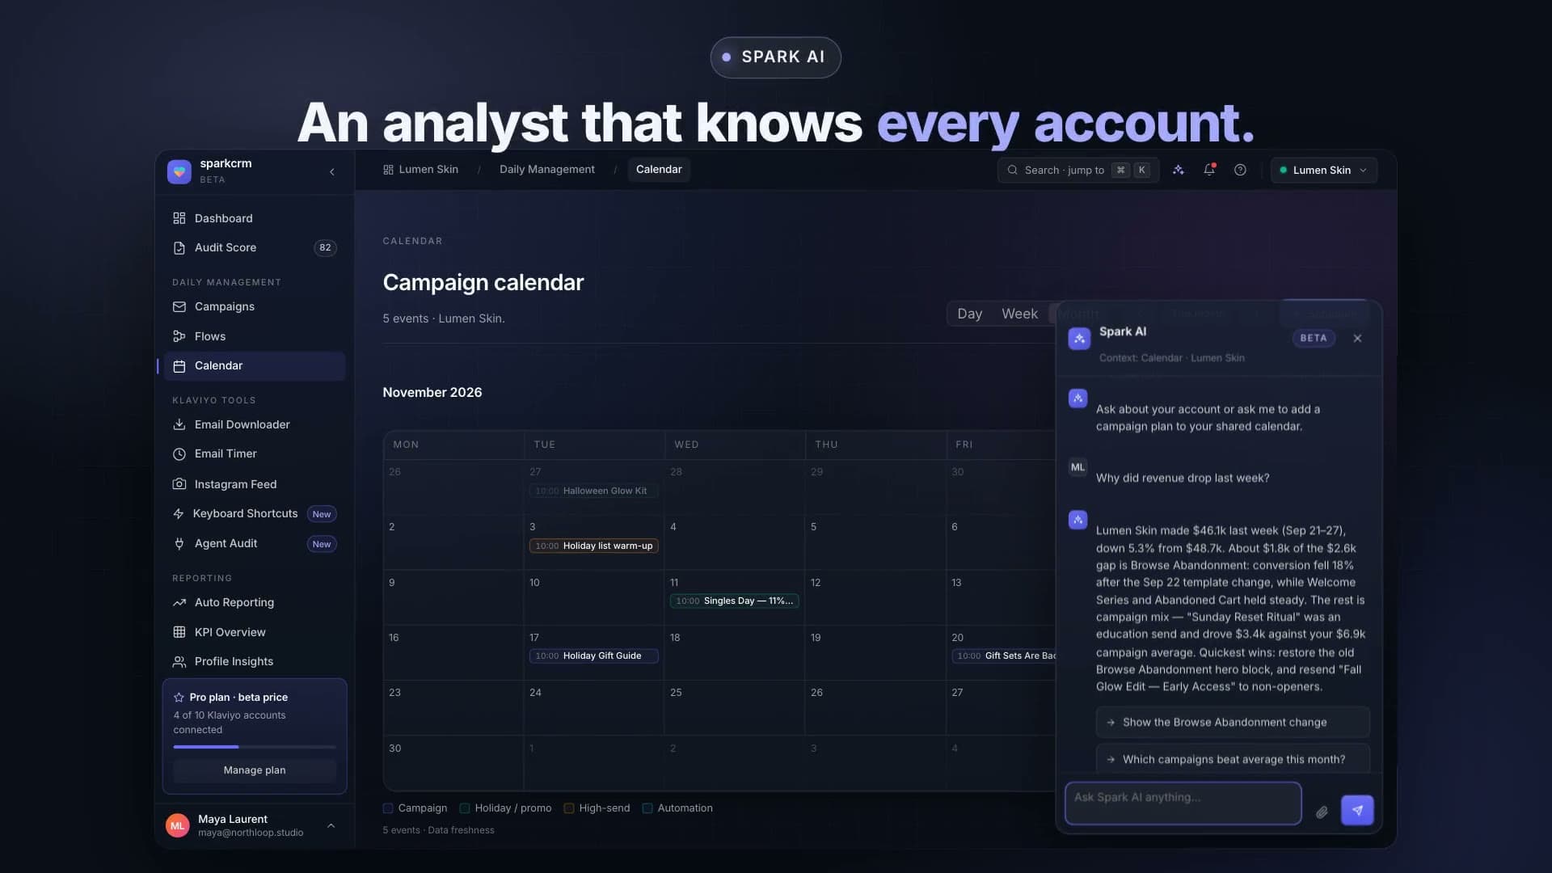The image size is (1552, 873).
Task: Click the sparkcrm logo icon
Action: click(x=179, y=171)
